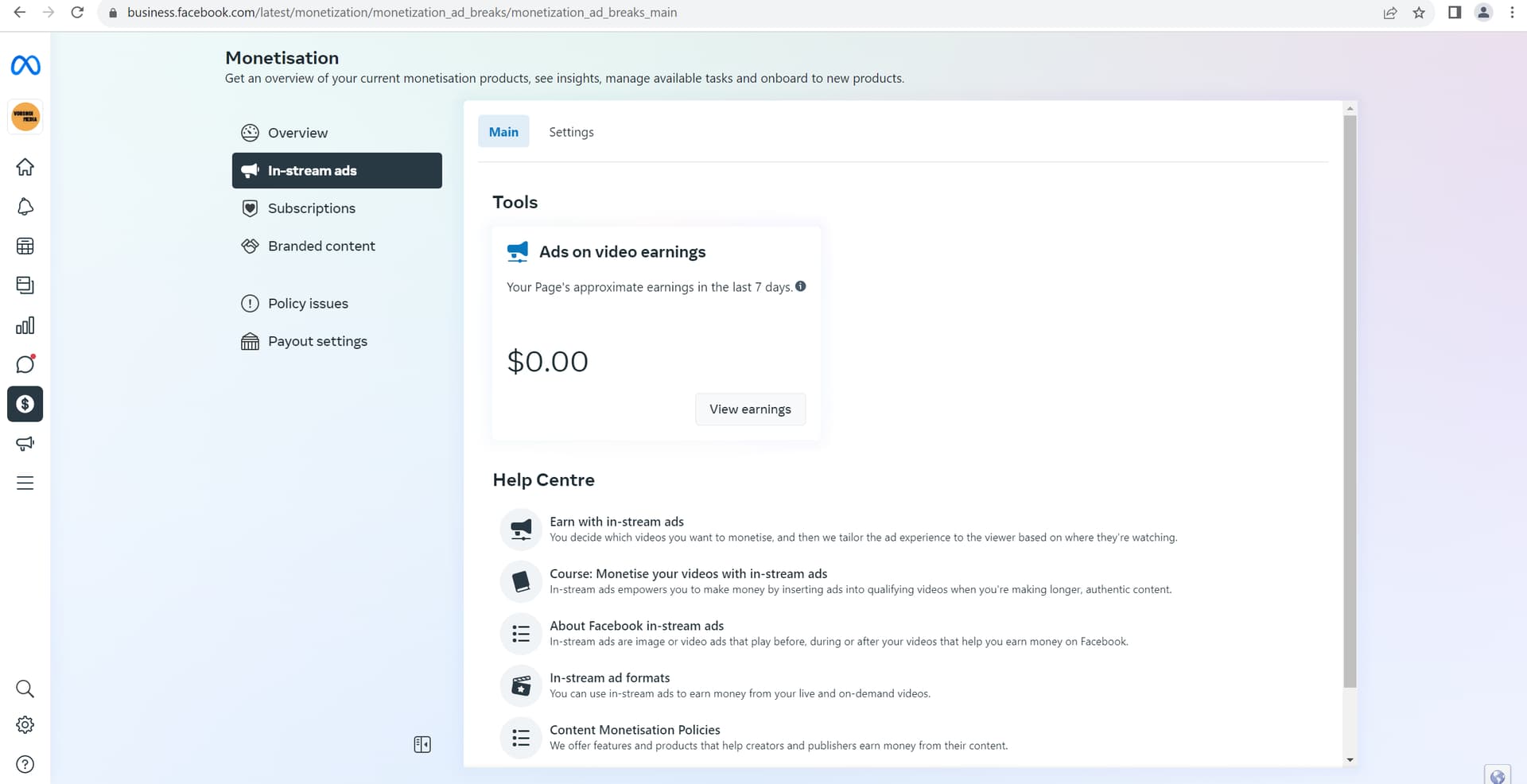Click the browser back arrow
1527x784 pixels.
pos(20,13)
